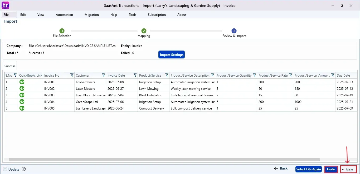Filter the Customer column
Screen dimensions: 360x174
[x=103, y=75]
